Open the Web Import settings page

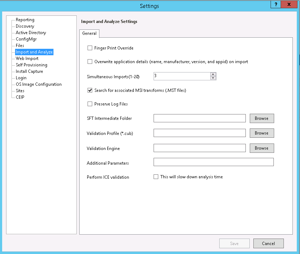pyautogui.click(x=27, y=58)
